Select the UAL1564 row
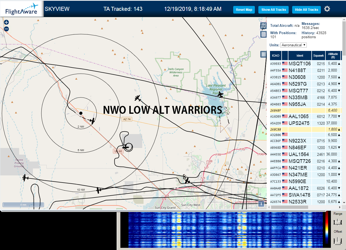 pos(306,154)
